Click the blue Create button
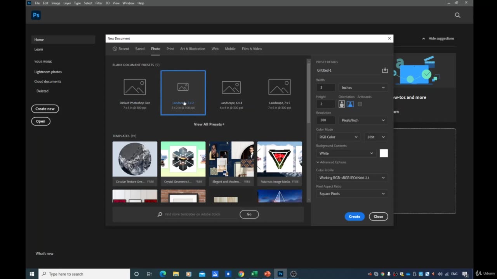Screen dimensions: 497x279 tap(354, 217)
